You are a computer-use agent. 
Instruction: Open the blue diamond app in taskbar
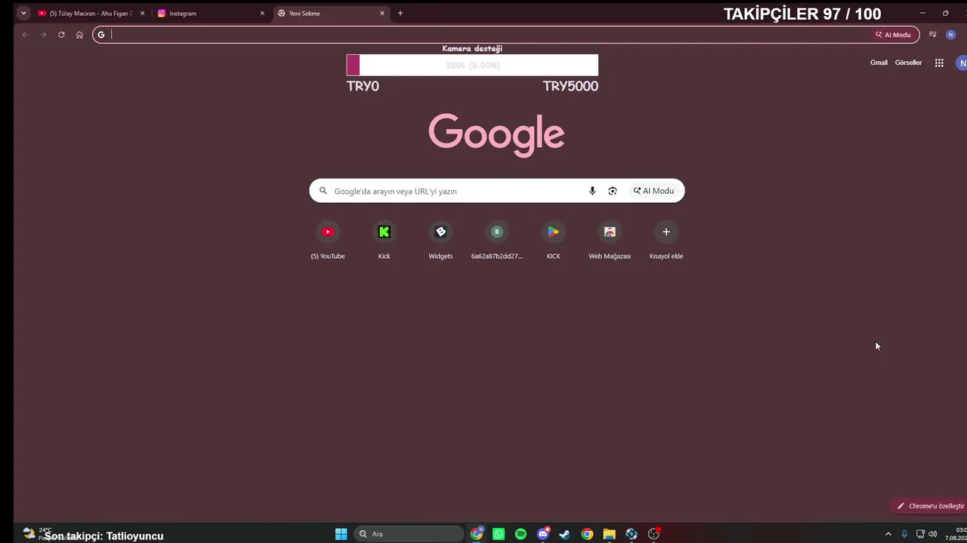[632, 534]
